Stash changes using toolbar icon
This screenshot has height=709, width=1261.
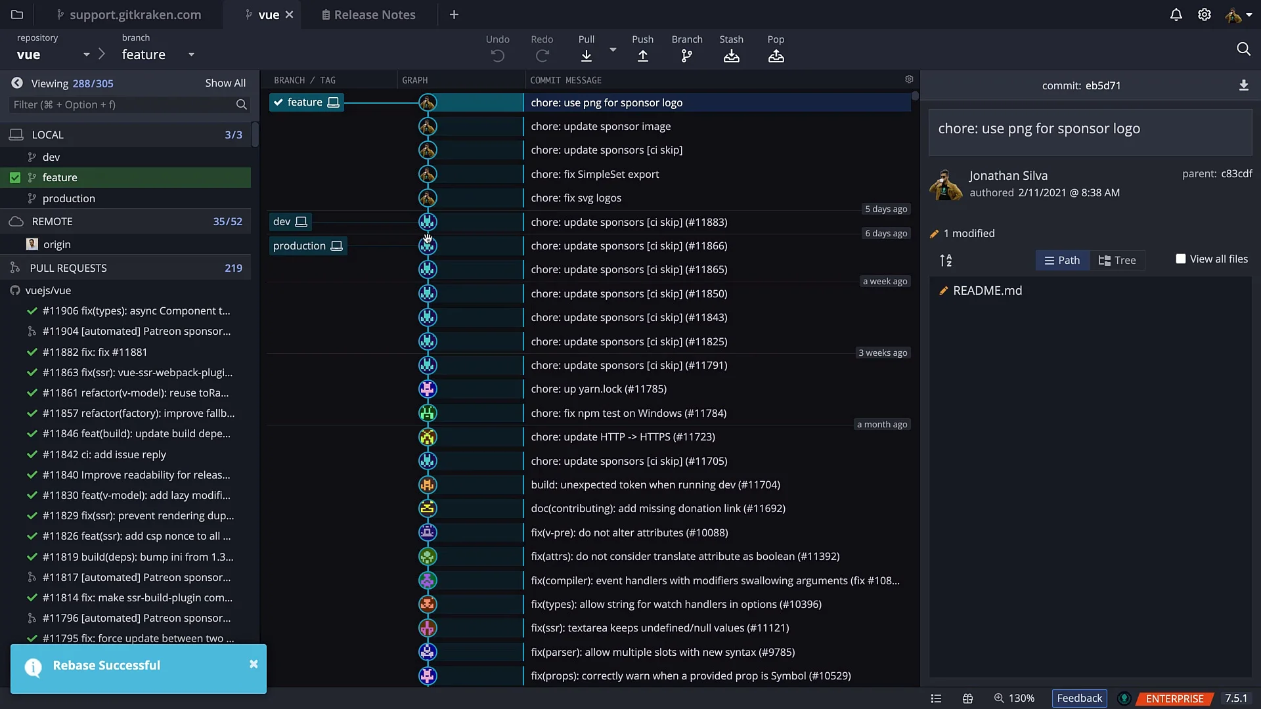click(x=731, y=56)
